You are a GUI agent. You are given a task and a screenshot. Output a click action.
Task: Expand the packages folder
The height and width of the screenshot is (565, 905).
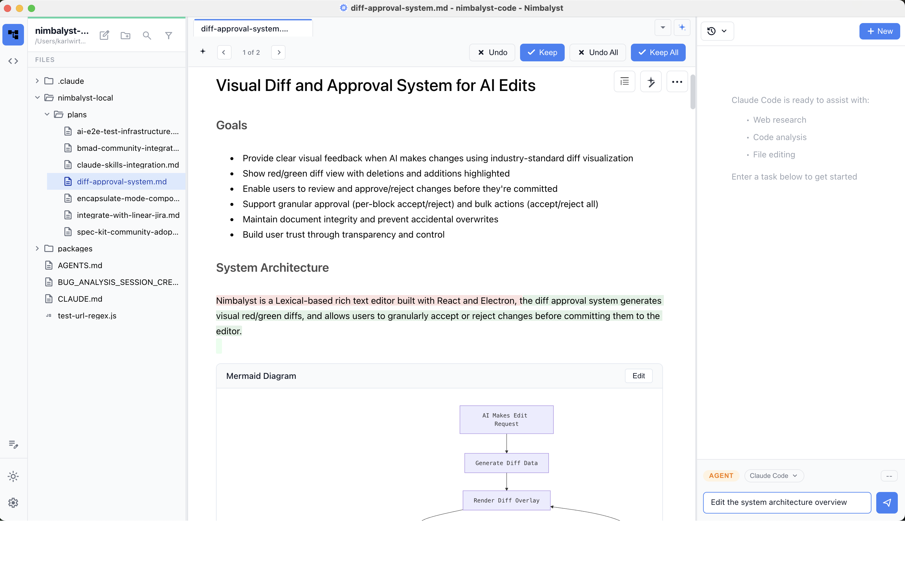(37, 248)
